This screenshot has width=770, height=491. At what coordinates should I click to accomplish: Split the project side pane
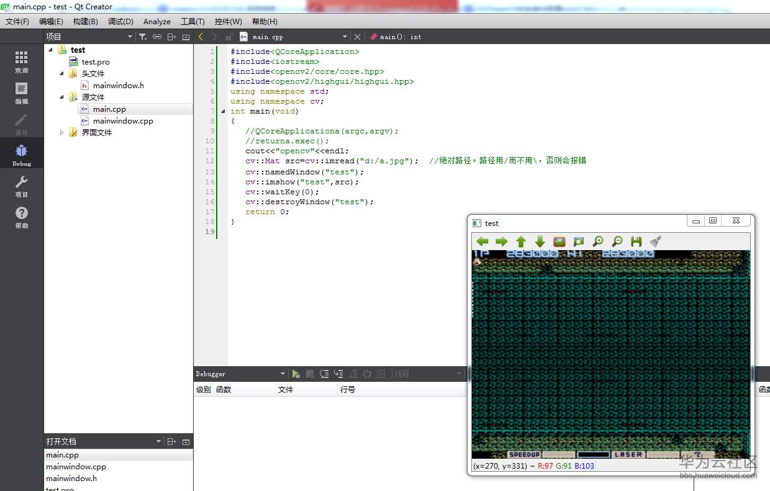pyautogui.click(x=172, y=37)
